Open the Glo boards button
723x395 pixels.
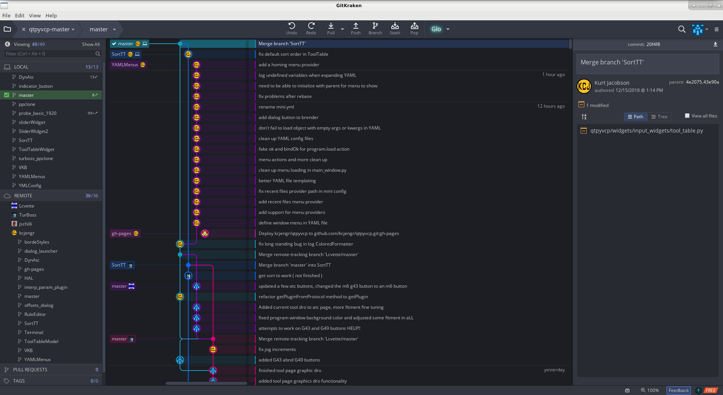click(436, 29)
